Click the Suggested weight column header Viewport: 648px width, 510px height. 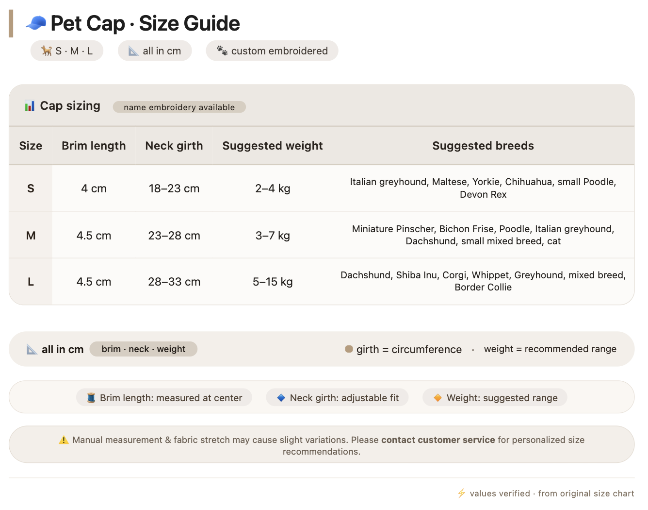coord(273,146)
